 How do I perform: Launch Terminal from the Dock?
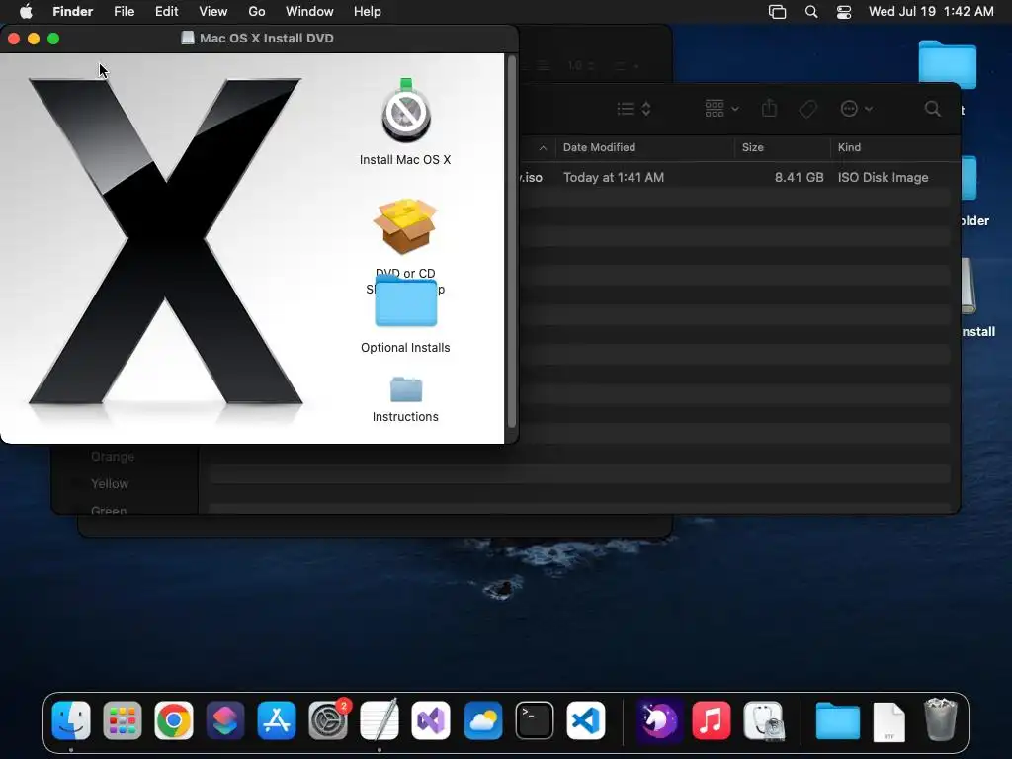[x=535, y=720]
